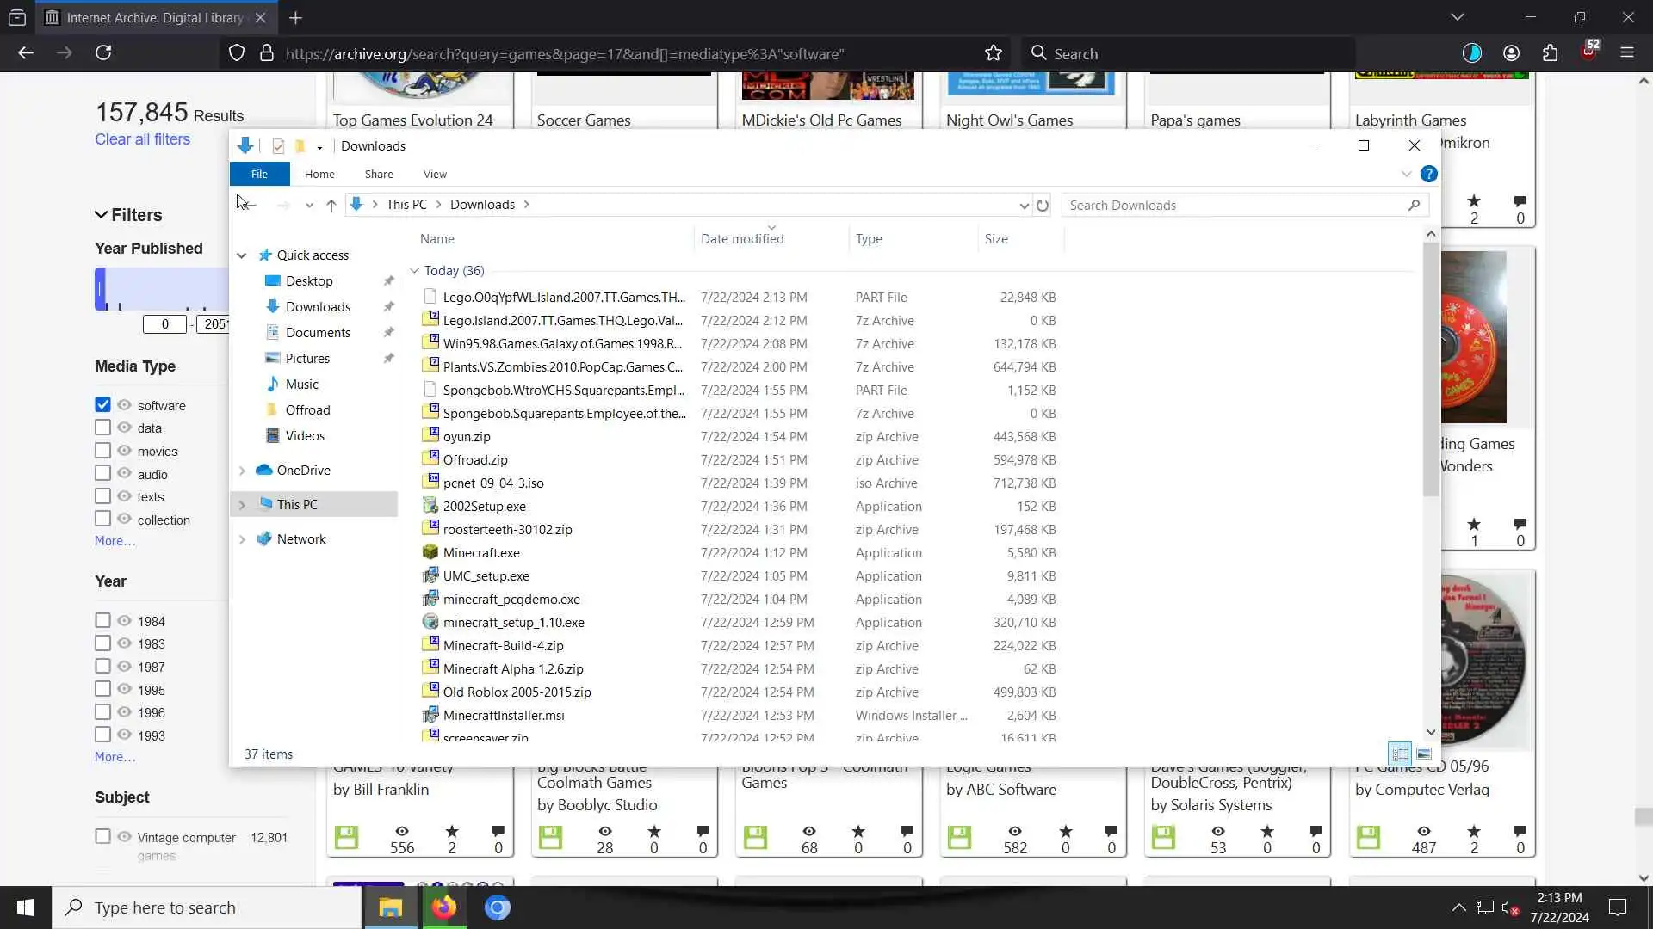
Task: Refresh the Downloads folder view
Action: coord(1042,206)
